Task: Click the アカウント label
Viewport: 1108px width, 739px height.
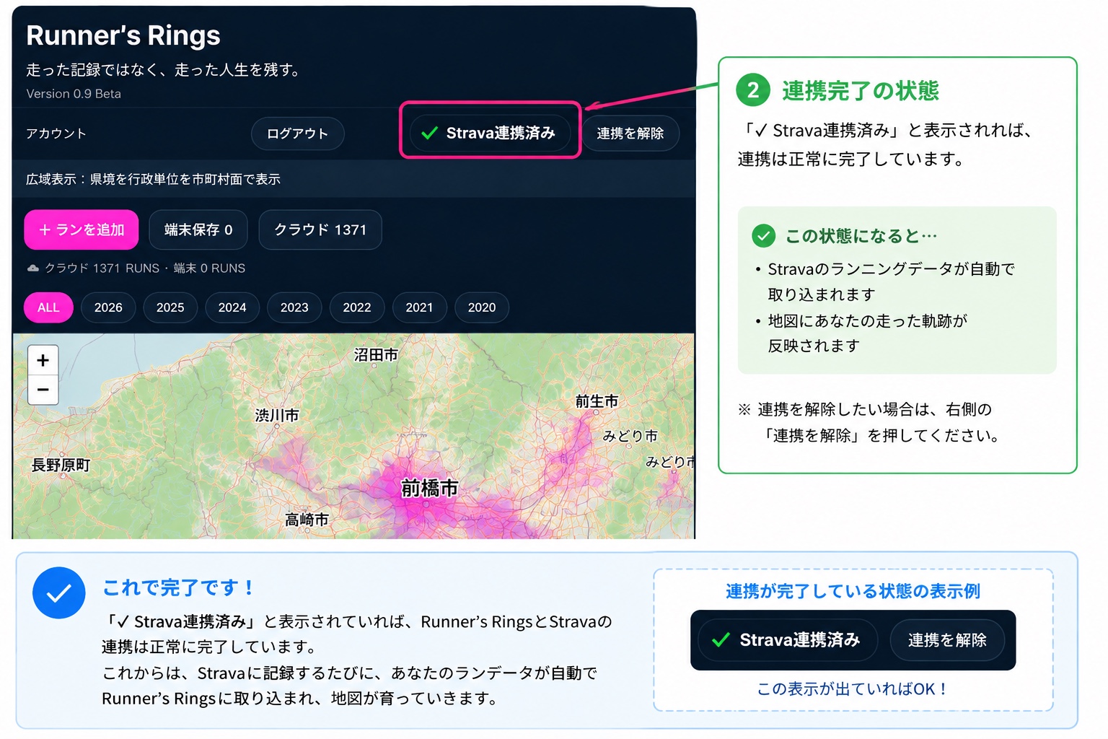Action: (x=56, y=134)
